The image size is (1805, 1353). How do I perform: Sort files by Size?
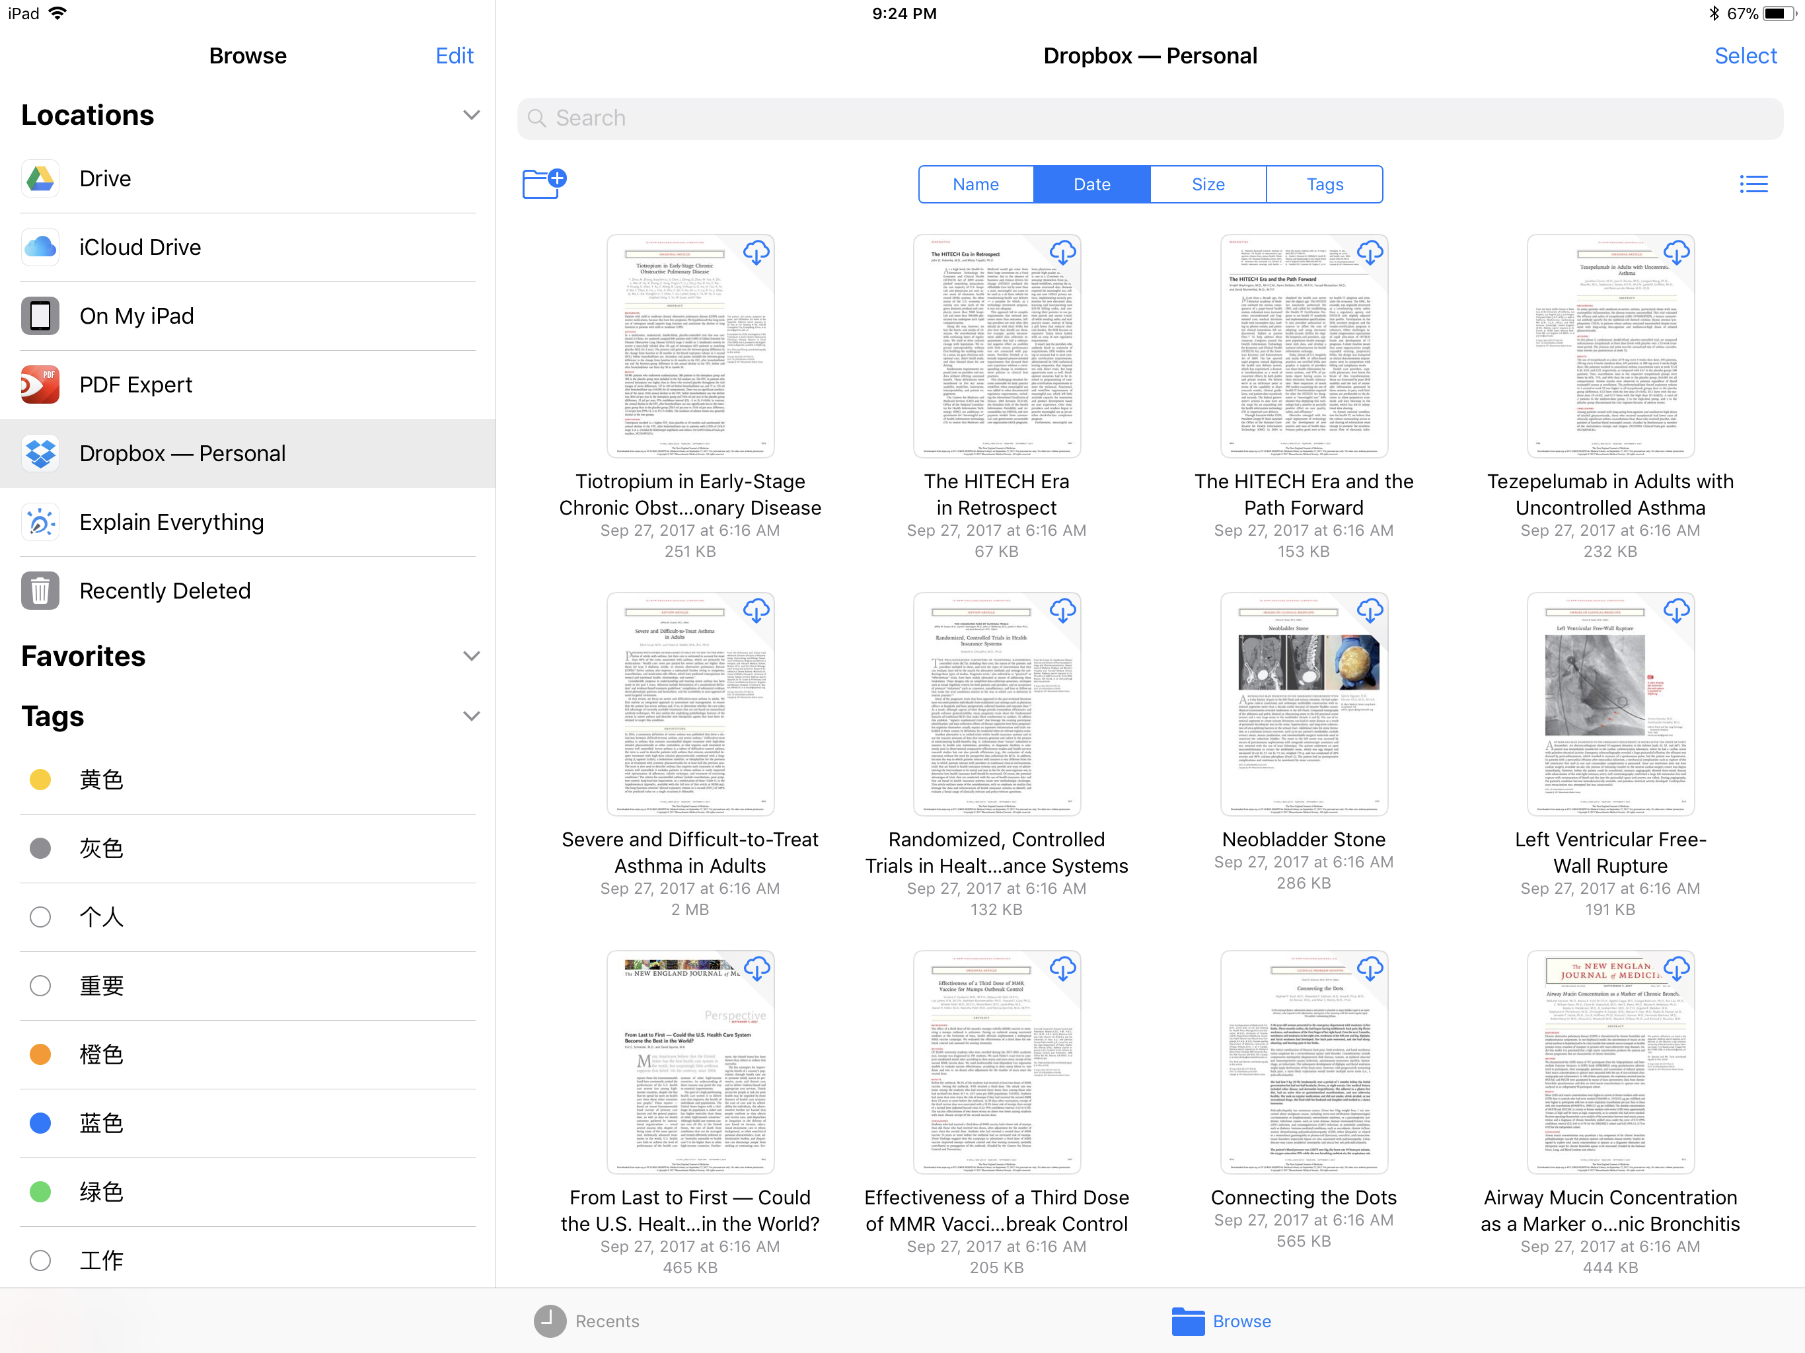click(x=1208, y=184)
